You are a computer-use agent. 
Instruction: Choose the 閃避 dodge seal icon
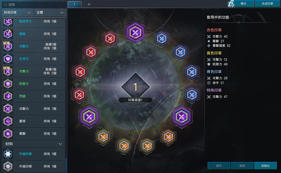tap(8, 96)
